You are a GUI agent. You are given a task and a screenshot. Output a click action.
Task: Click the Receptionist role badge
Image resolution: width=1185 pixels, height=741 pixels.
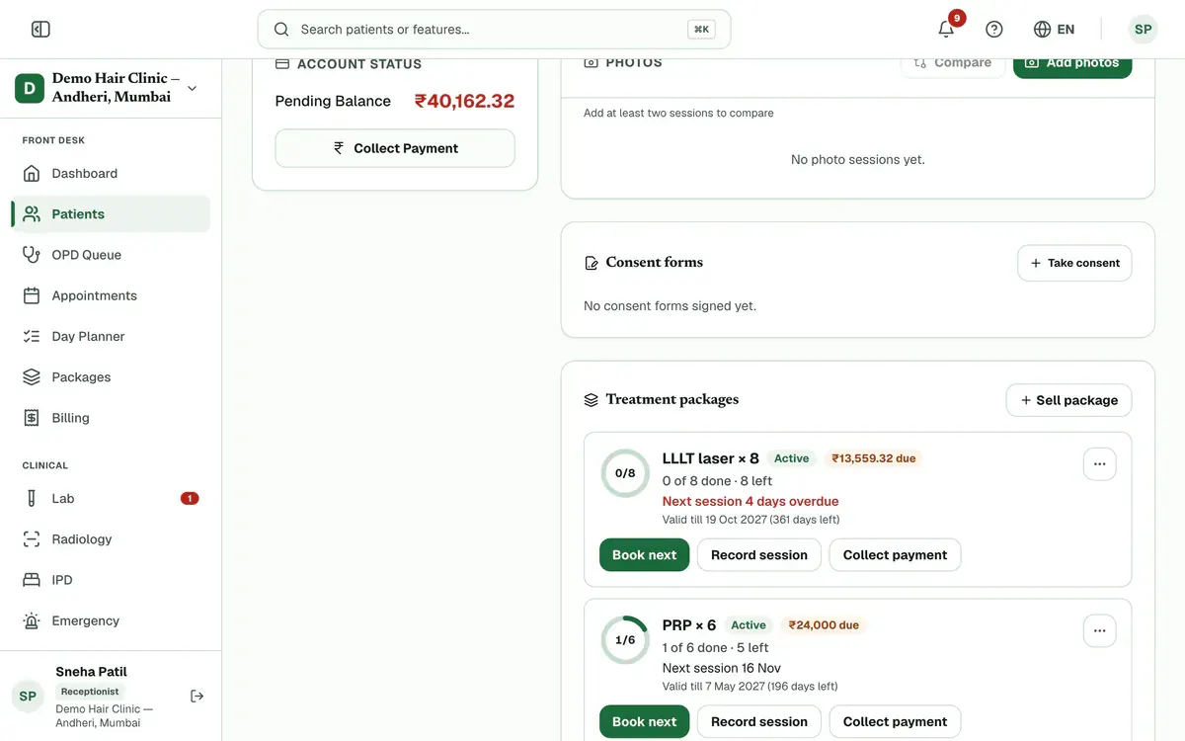[x=90, y=692]
